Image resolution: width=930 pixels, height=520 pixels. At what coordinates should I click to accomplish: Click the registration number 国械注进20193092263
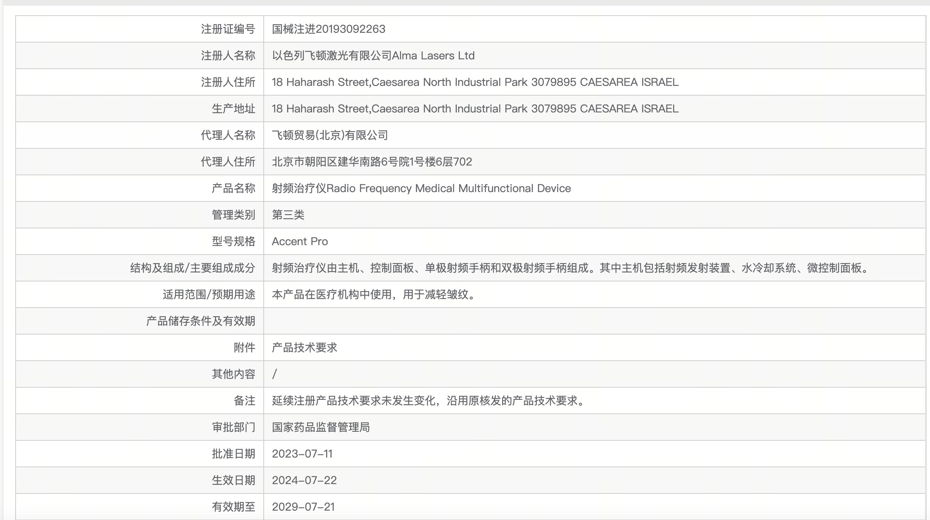(328, 29)
